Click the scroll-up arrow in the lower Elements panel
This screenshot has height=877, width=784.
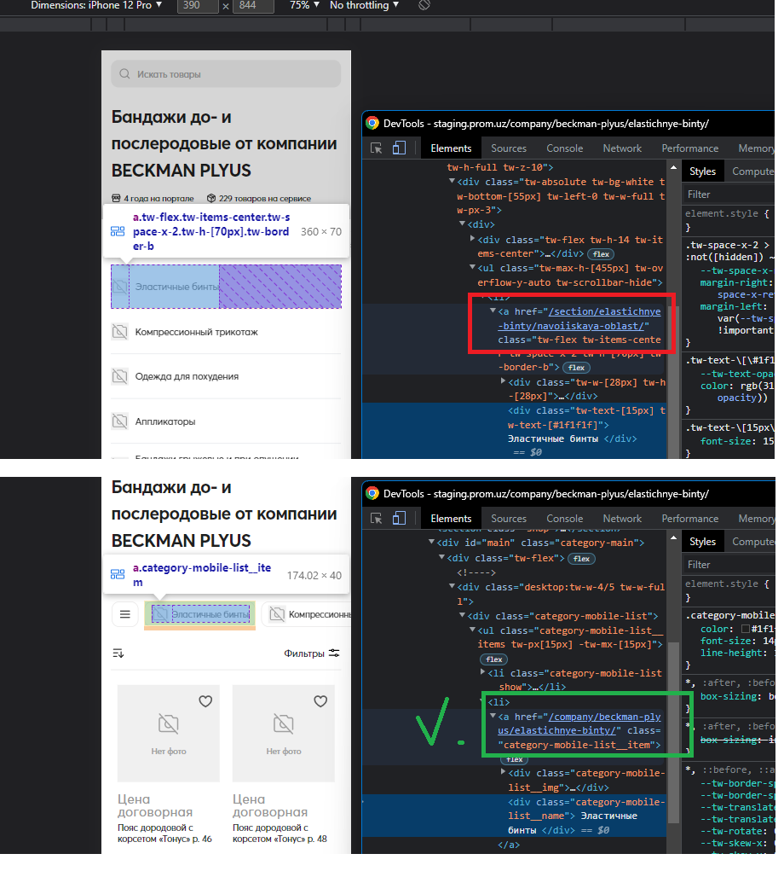point(673,537)
